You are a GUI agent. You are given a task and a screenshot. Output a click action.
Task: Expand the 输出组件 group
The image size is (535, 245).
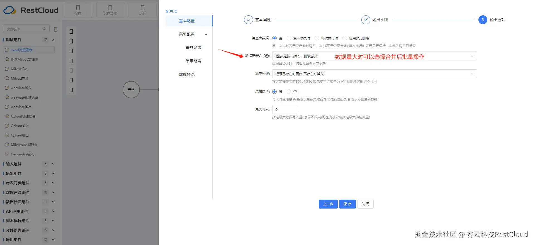(53, 173)
